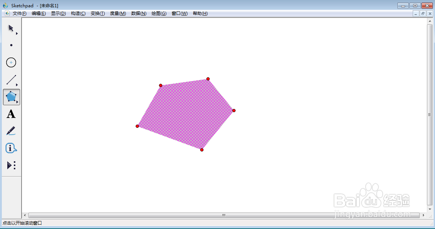Image resolution: width=435 pixels, height=229 pixels.
Task: Click the vertical scrollbar down arrow
Action: (430, 210)
